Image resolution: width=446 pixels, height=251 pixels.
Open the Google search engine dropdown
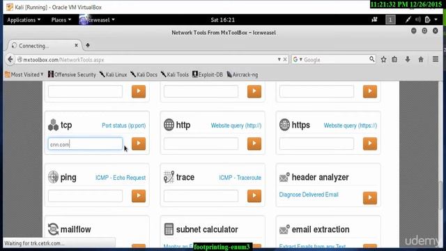pos(298,59)
